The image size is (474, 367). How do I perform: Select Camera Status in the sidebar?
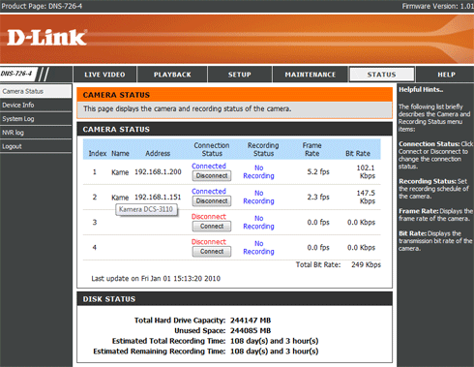(36, 91)
